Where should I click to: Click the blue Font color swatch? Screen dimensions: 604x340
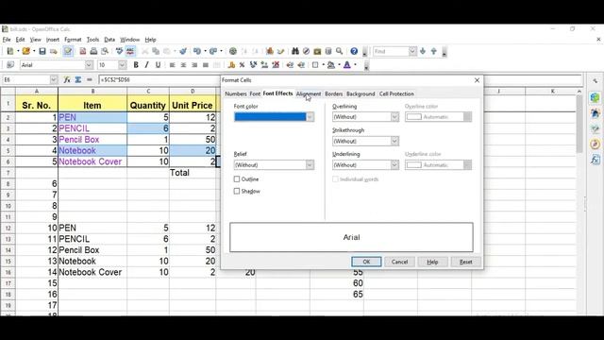(x=270, y=117)
